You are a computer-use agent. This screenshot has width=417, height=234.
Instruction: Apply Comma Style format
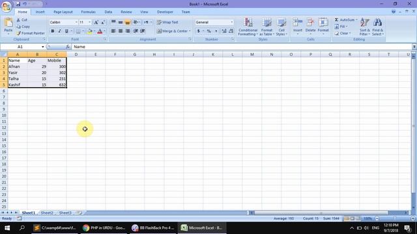[216, 31]
